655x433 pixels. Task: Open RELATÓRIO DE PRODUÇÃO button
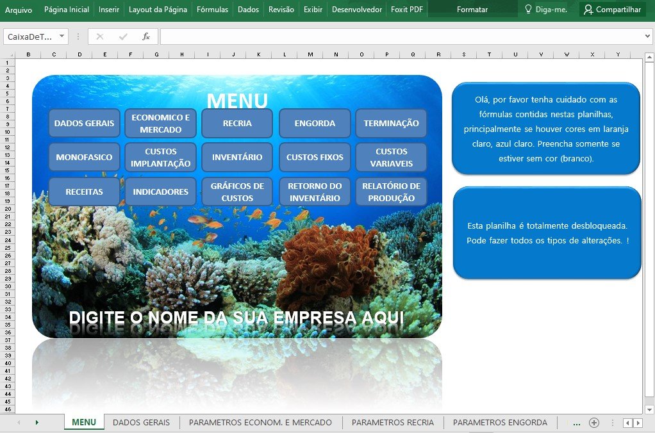(392, 192)
